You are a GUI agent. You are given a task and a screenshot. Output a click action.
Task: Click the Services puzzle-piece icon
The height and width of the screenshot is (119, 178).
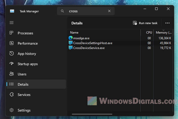(x=12, y=94)
